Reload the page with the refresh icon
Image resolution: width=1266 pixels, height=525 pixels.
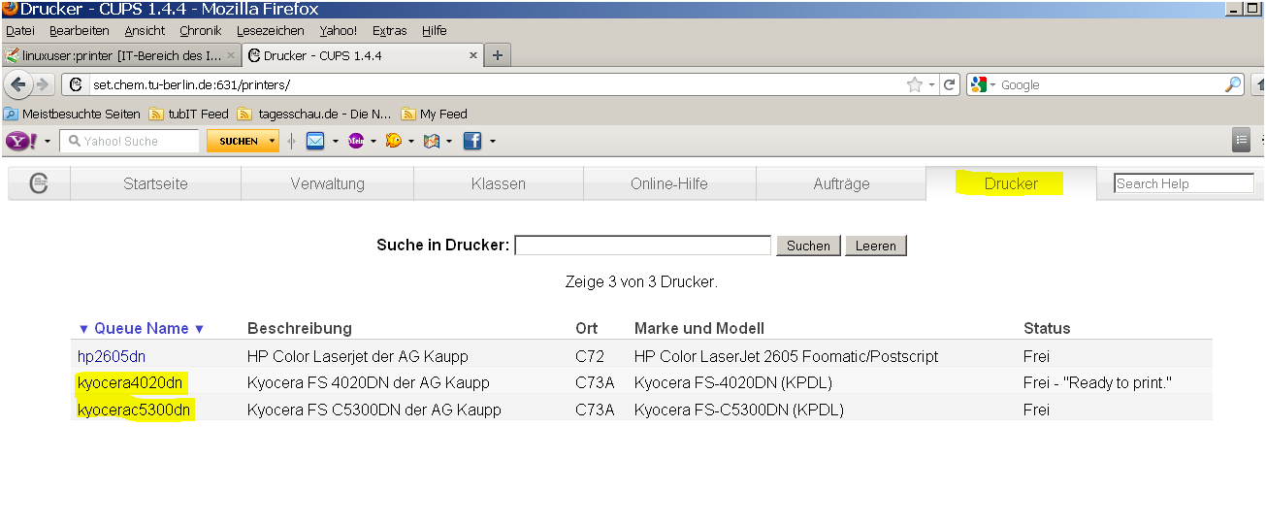pos(950,84)
